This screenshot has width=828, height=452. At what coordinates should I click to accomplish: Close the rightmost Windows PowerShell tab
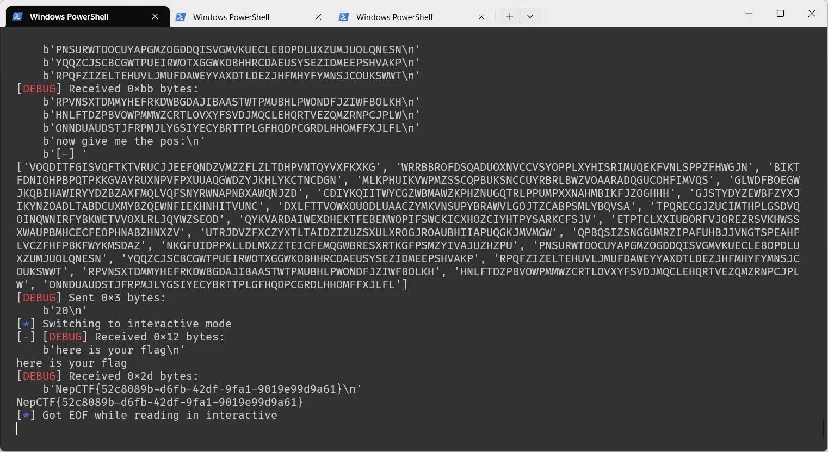[481, 17]
